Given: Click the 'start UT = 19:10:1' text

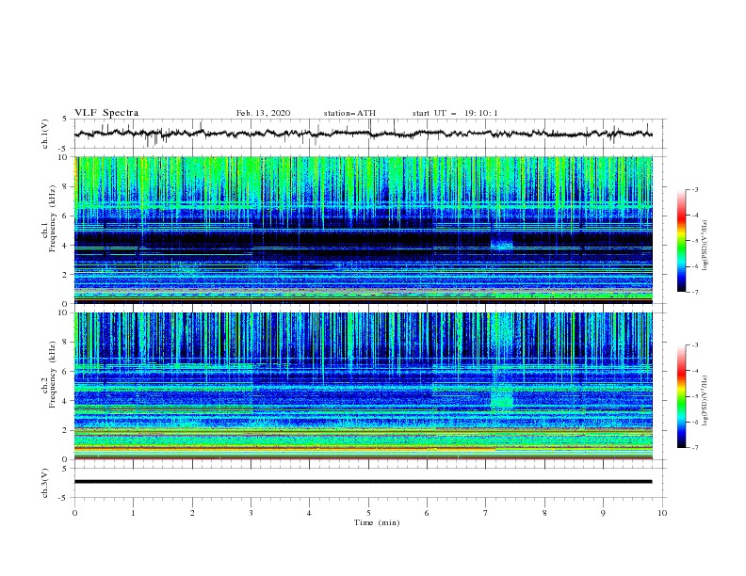Looking at the screenshot, I should point(455,113).
